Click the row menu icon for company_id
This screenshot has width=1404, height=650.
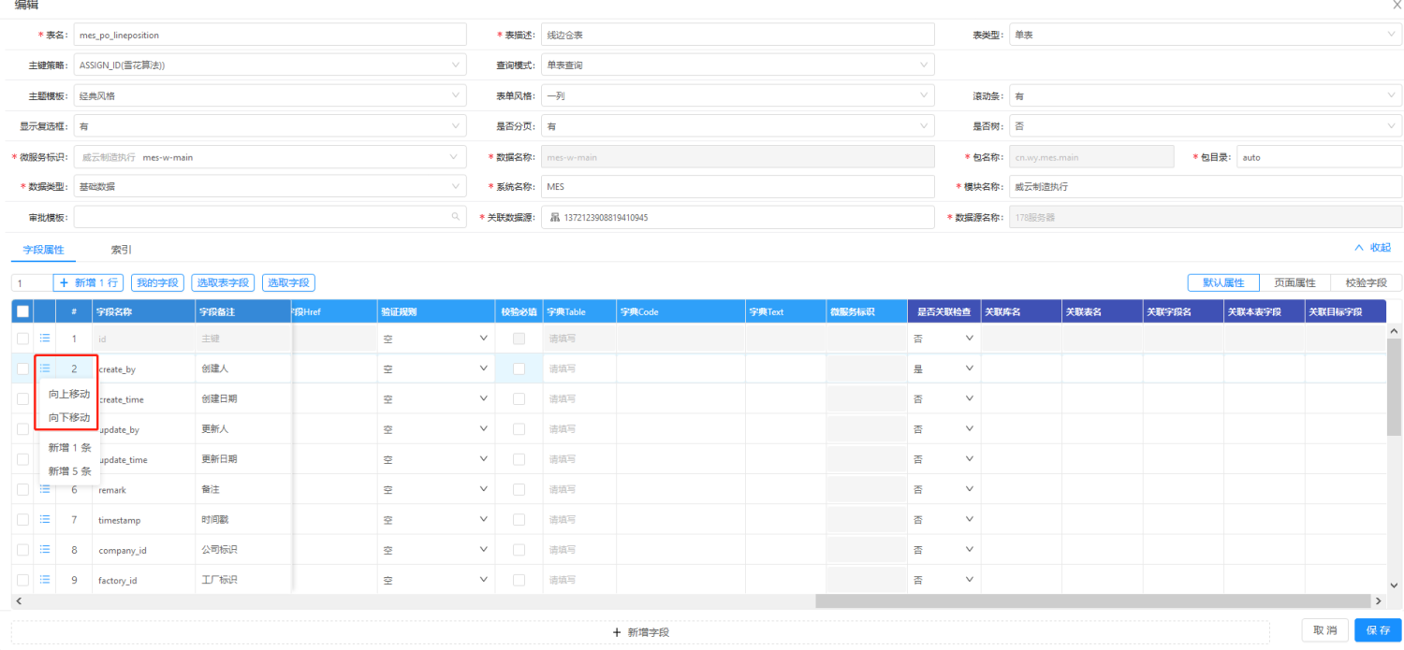tap(44, 549)
